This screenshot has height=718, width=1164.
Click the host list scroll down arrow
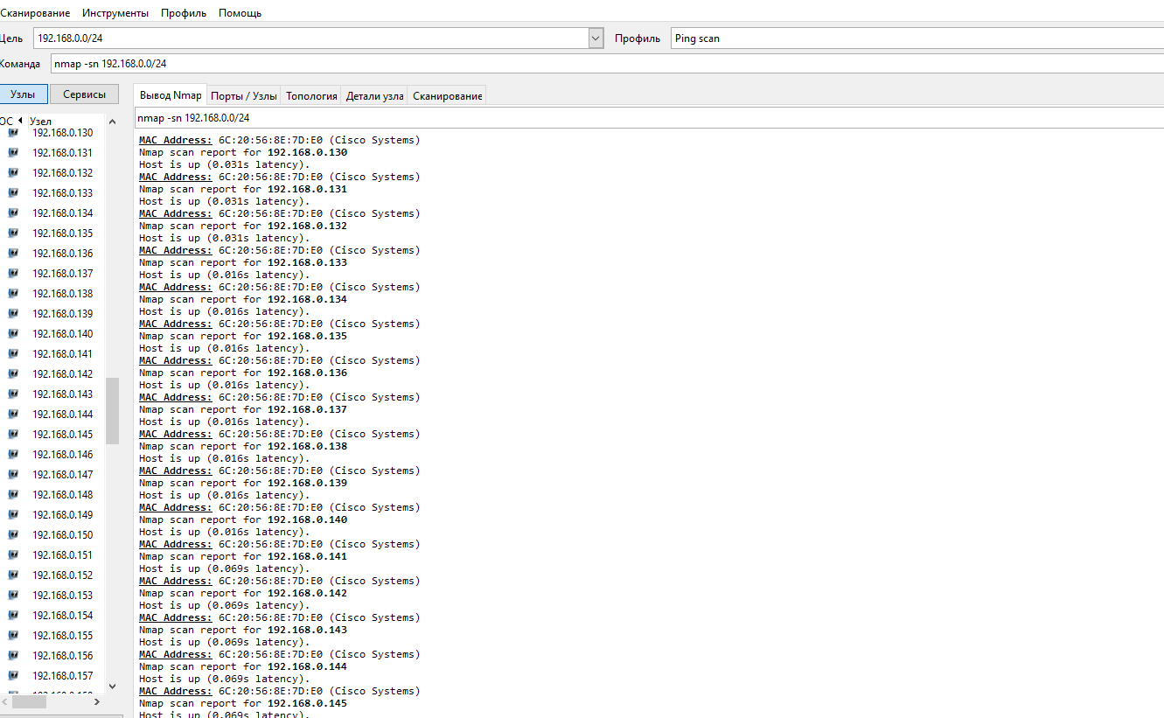112,687
